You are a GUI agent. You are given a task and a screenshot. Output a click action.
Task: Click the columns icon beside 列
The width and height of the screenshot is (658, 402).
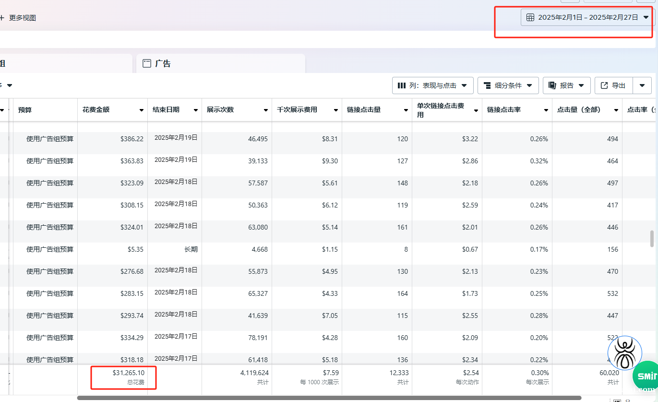point(402,85)
